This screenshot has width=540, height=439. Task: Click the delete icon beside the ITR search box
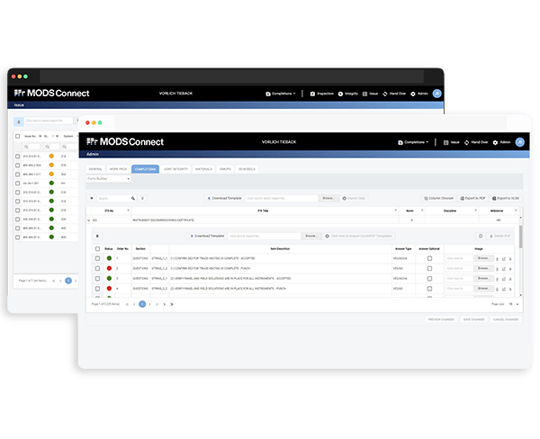click(142, 199)
